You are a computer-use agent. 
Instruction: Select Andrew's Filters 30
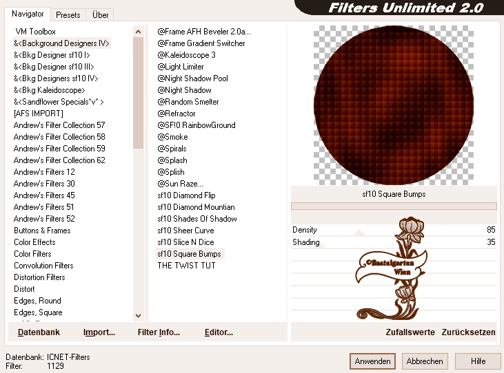click(x=44, y=184)
